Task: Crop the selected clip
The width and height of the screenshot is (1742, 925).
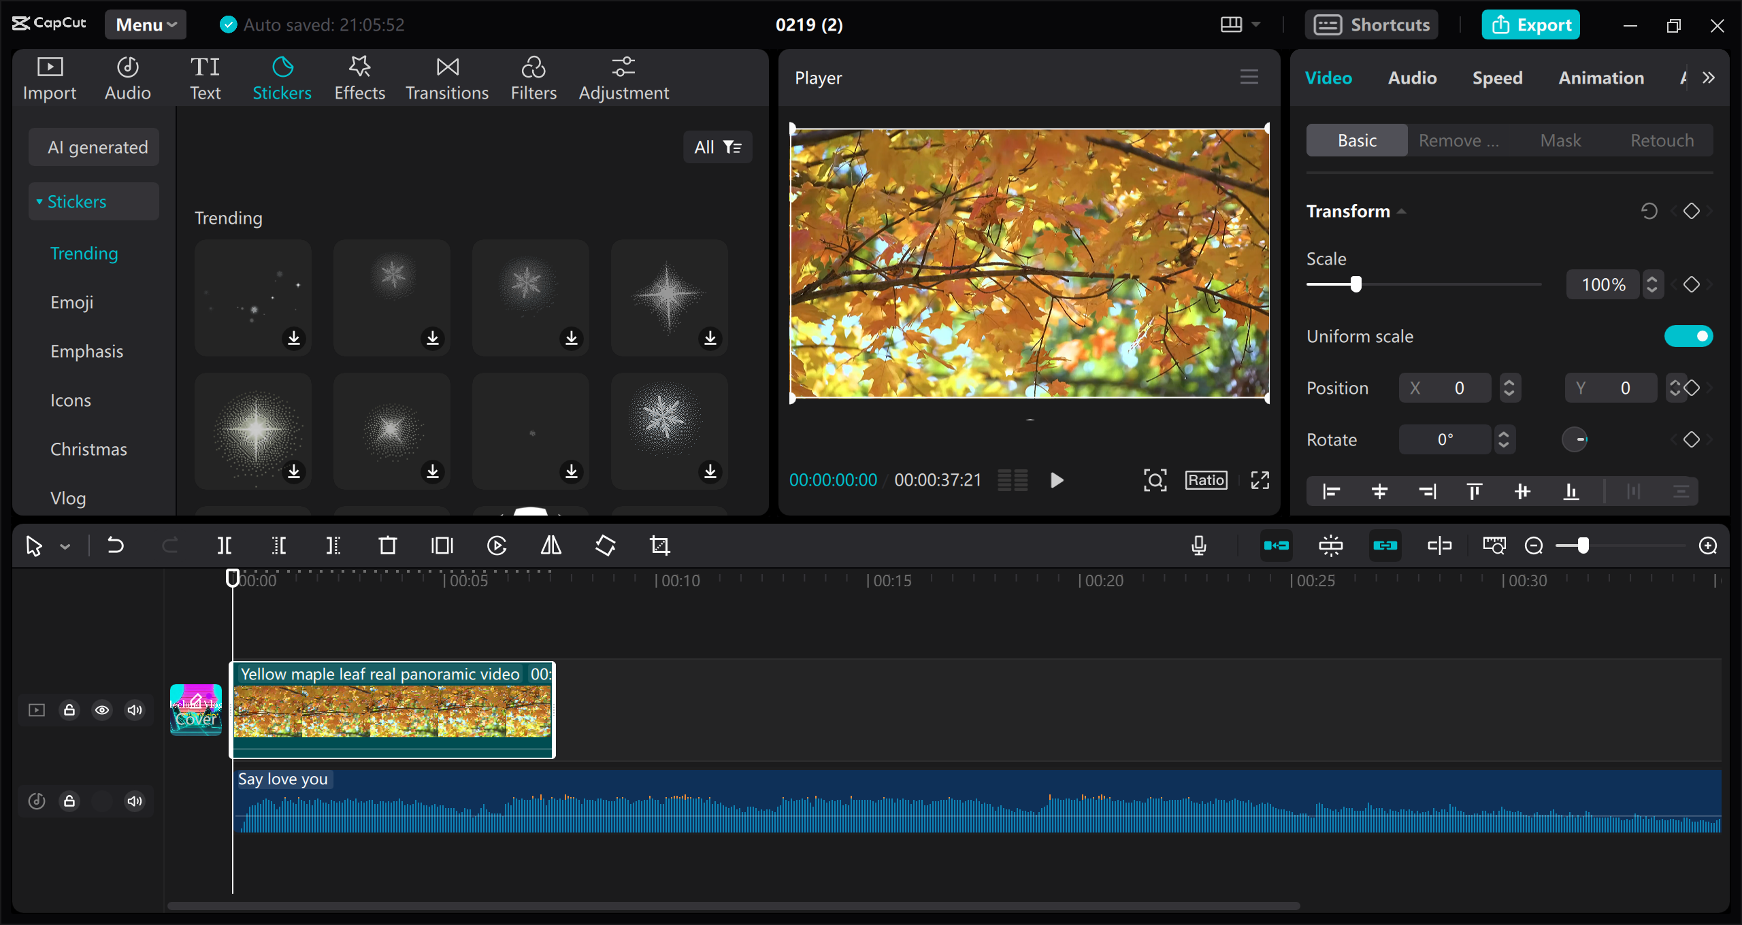Action: pyautogui.click(x=659, y=545)
